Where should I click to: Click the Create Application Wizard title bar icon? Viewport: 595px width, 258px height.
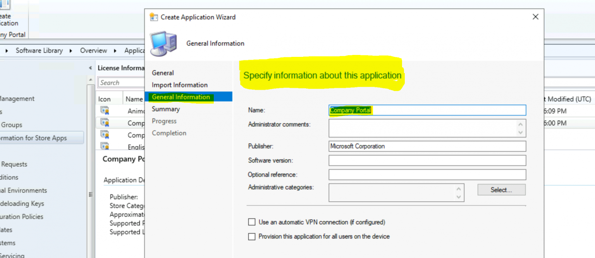(x=153, y=17)
